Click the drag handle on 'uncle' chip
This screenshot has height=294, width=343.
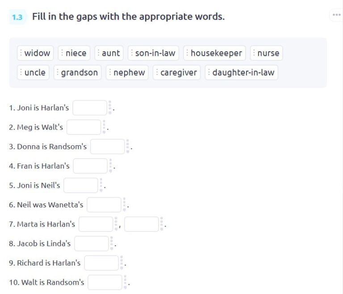point(21,72)
